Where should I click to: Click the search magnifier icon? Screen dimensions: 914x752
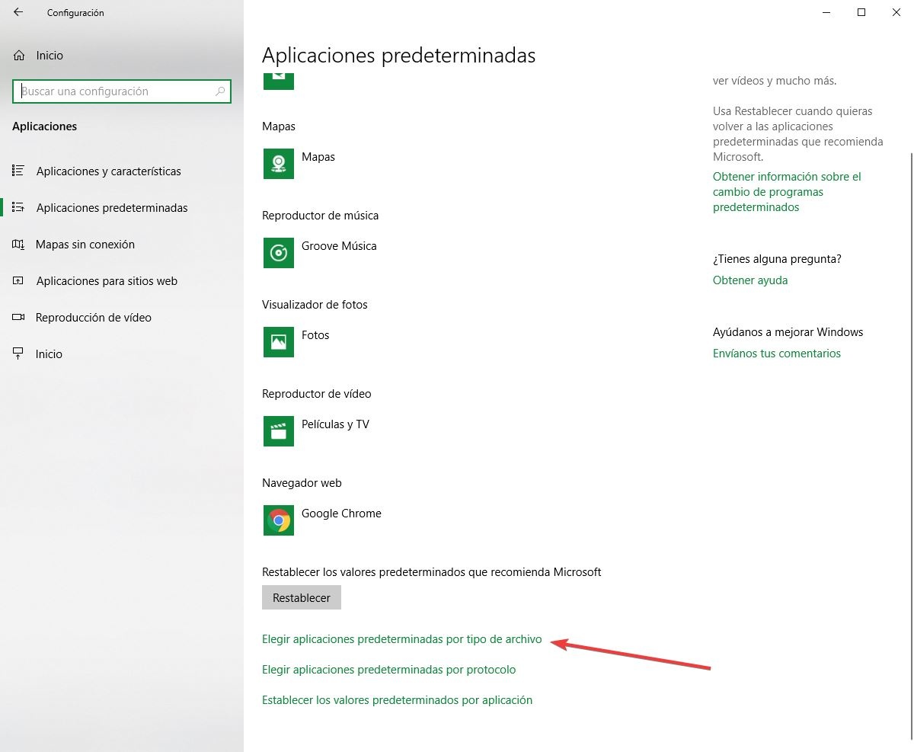pos(220,91)
